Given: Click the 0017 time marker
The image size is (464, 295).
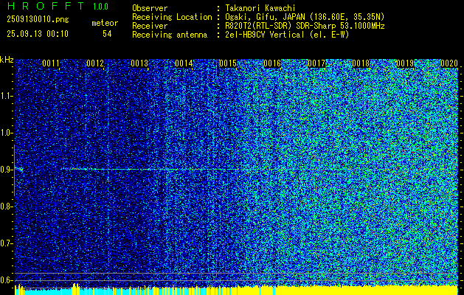Looking at the screenshot, I should pos(316,63).
